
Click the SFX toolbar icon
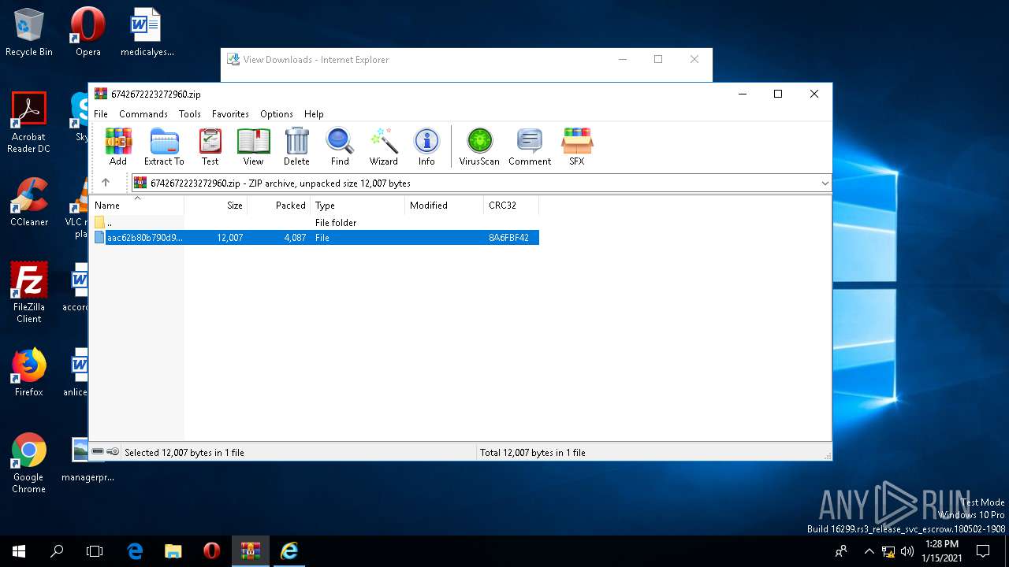click(x=577, y=146)
